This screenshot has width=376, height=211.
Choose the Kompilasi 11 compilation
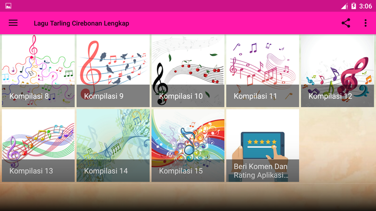click(x=263, y=71)
